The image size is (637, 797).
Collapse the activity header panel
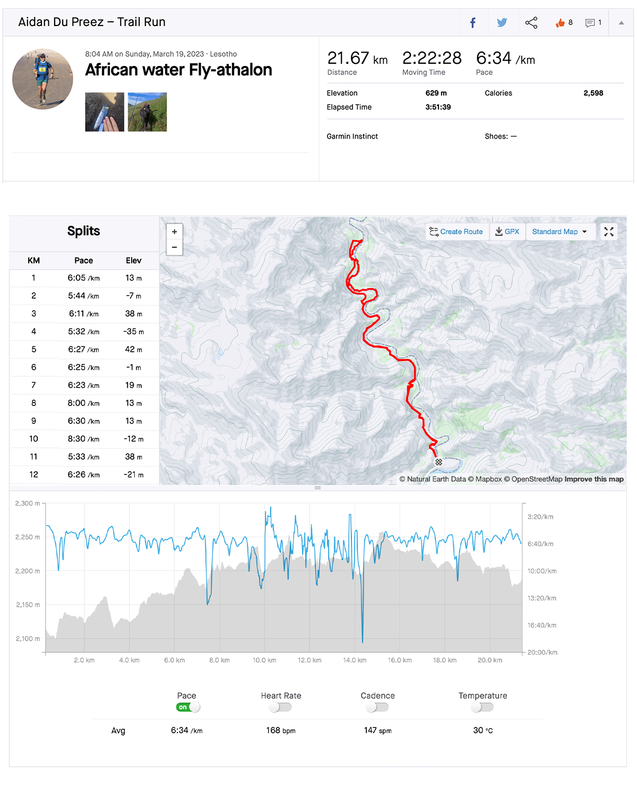[621, 23]
